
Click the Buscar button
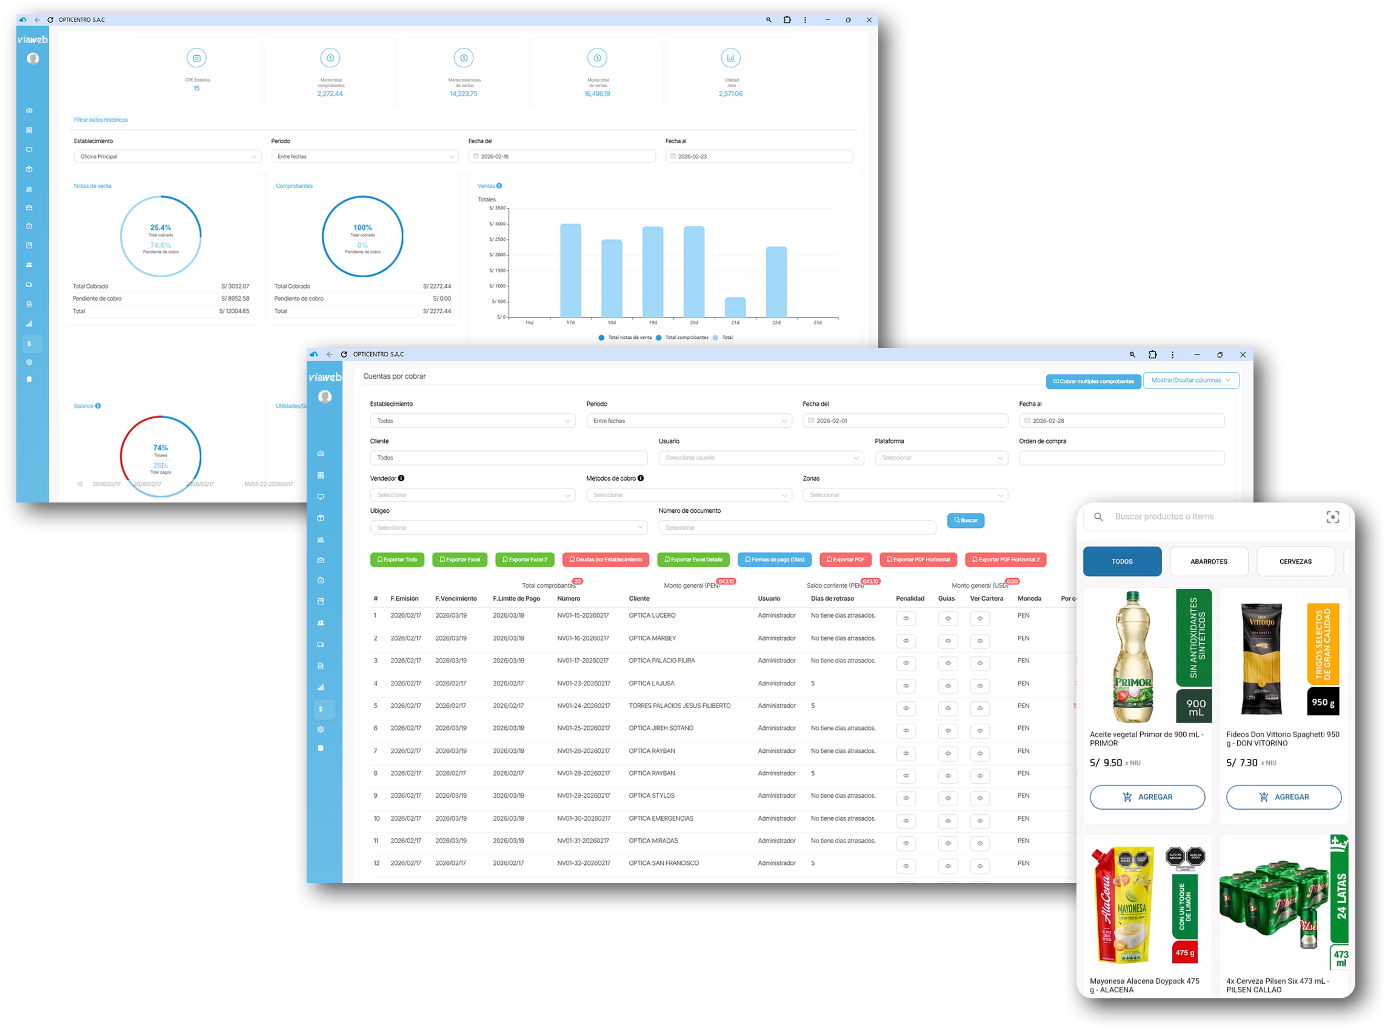(x=966, y=521)
